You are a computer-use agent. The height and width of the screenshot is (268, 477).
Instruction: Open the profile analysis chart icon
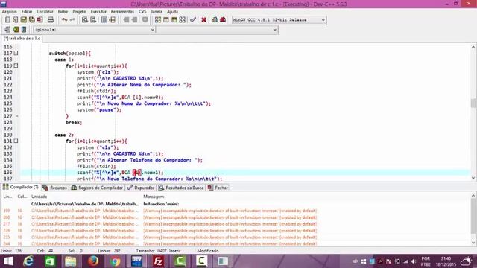(x=215, y=20)
